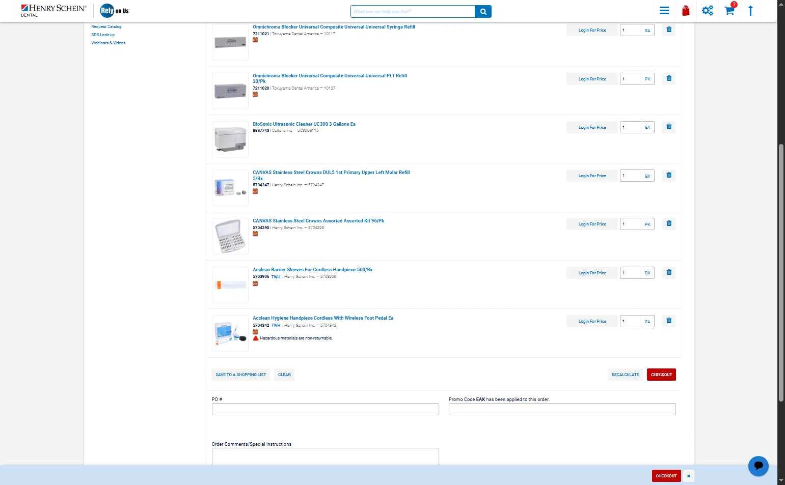This screenshot has width=785, height=485.
Task: Click Checkout in the bottom sticky bar
Action: pos(666,476)
